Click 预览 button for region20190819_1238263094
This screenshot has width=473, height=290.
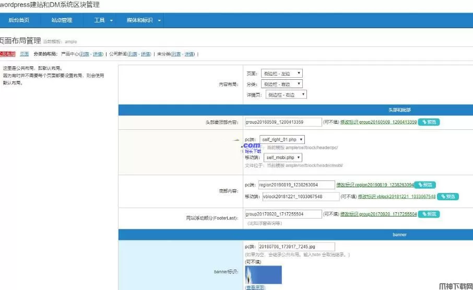425,185
